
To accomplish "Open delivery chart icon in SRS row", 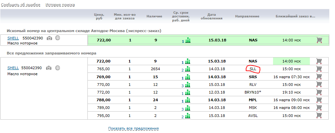I will (x=188, y=77).
